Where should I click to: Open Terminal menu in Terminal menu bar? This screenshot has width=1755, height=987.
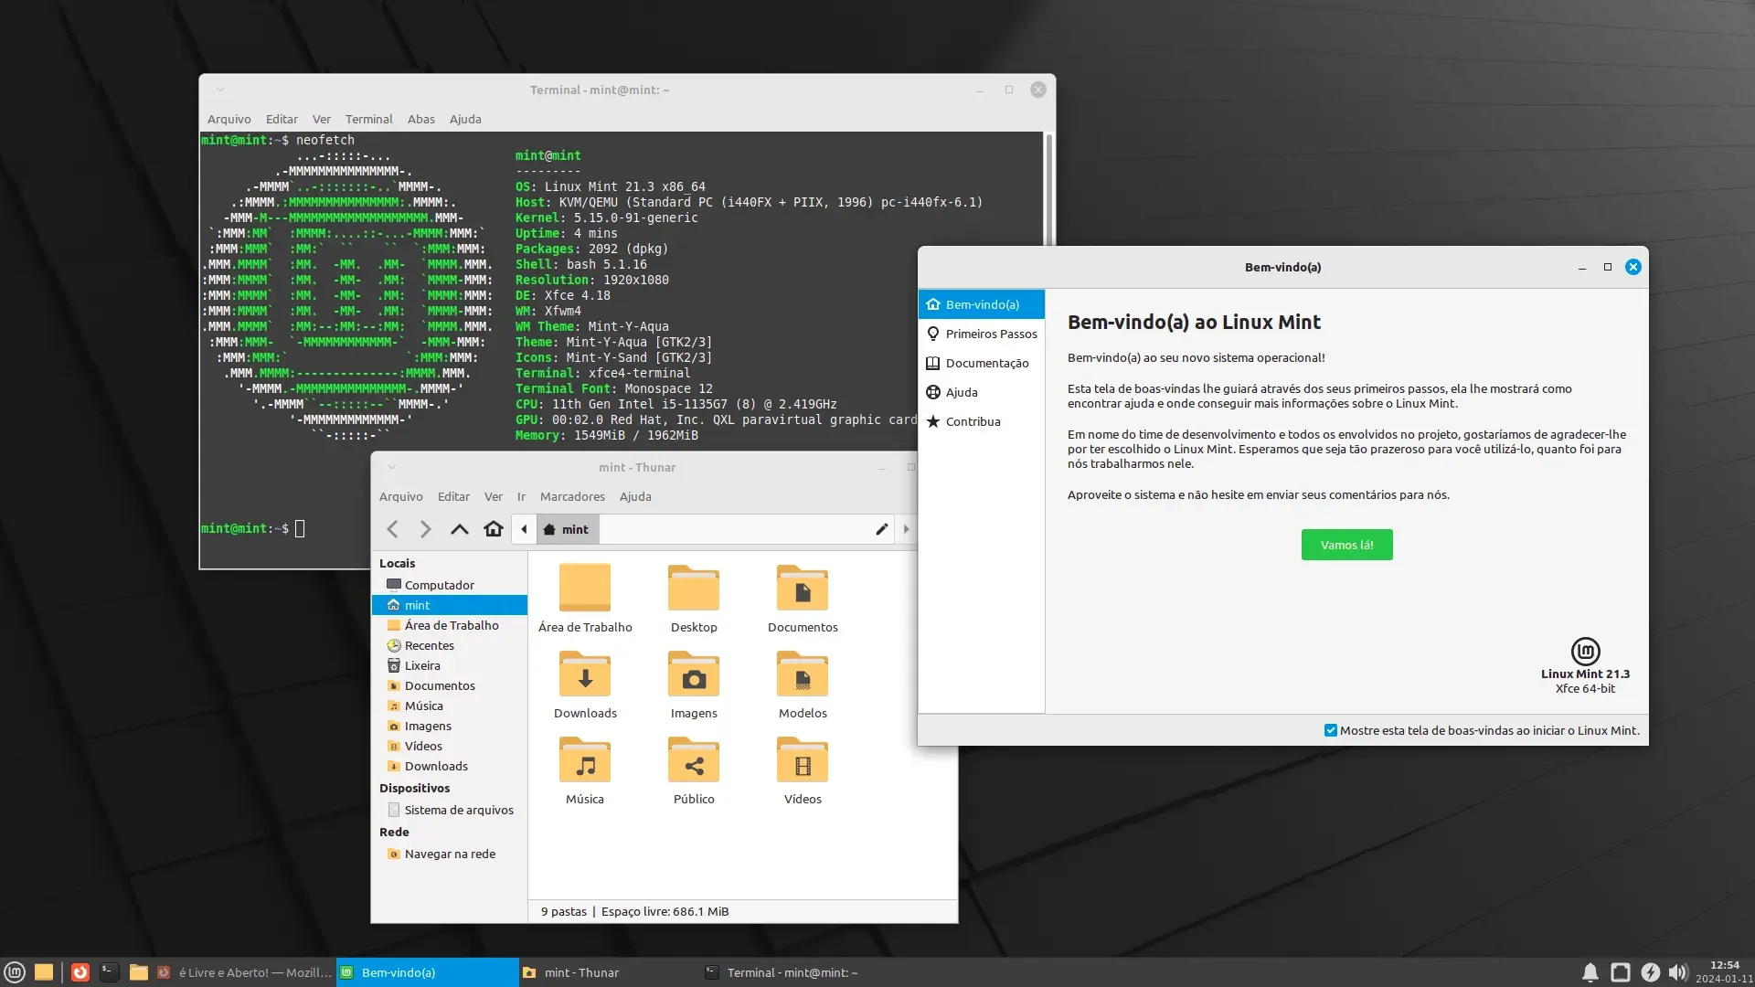[368, 119]
